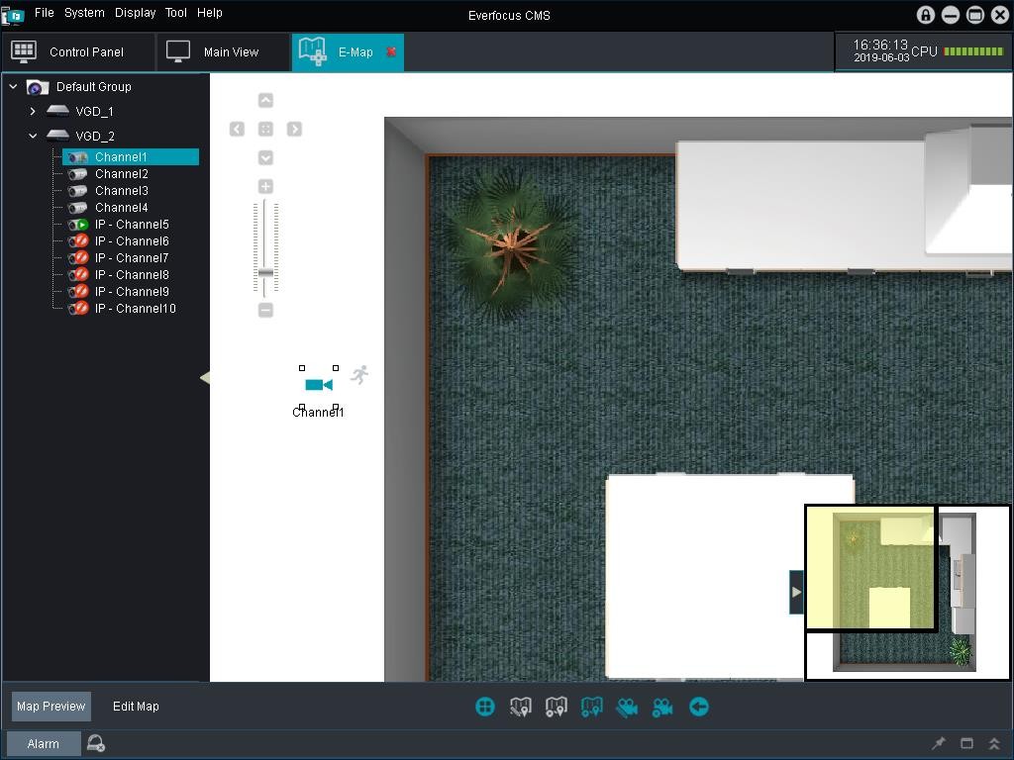Pan the map right with the arrow
Image resolution: width=1014 pixels, height=760 pixels.
(294, 130)
